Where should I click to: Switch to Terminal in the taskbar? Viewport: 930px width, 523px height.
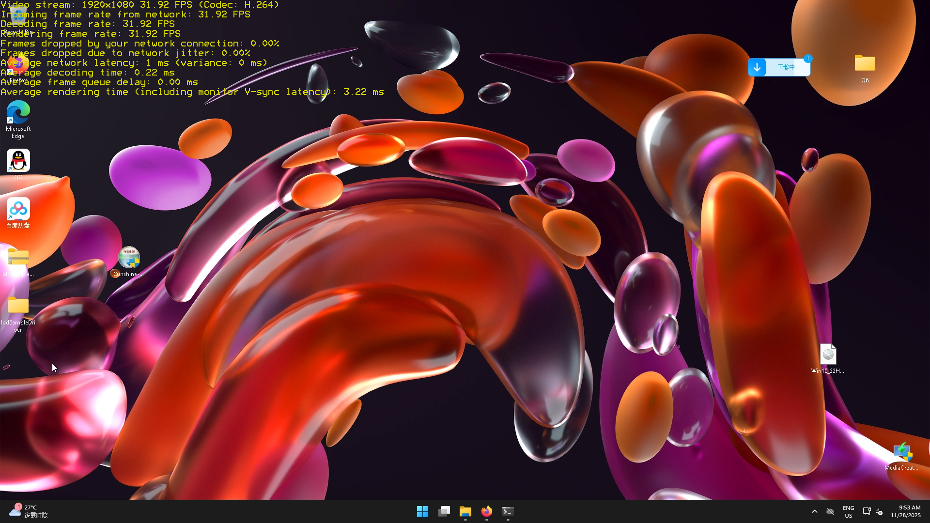tap(508, 511)
